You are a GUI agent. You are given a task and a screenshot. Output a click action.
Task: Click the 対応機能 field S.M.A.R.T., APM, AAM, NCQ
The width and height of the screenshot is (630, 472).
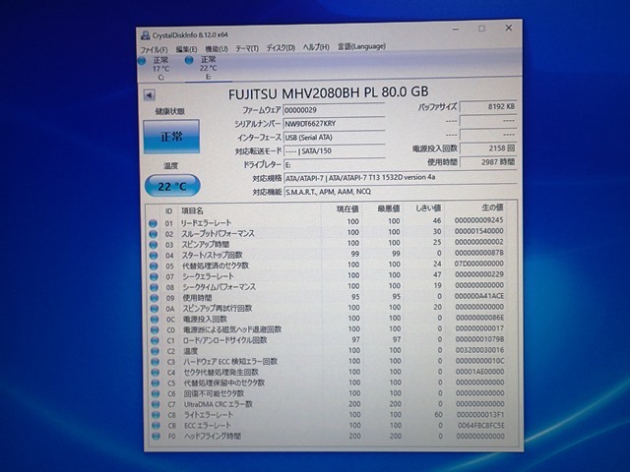pyautogui.click(x=401, y=192)
